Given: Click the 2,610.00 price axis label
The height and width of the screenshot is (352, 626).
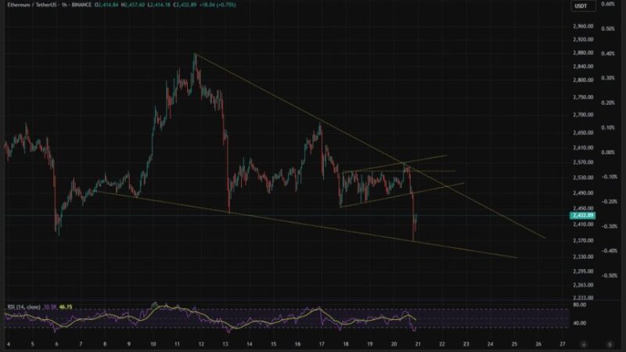Looking at the screenshot, I should (x=583, y=148).
